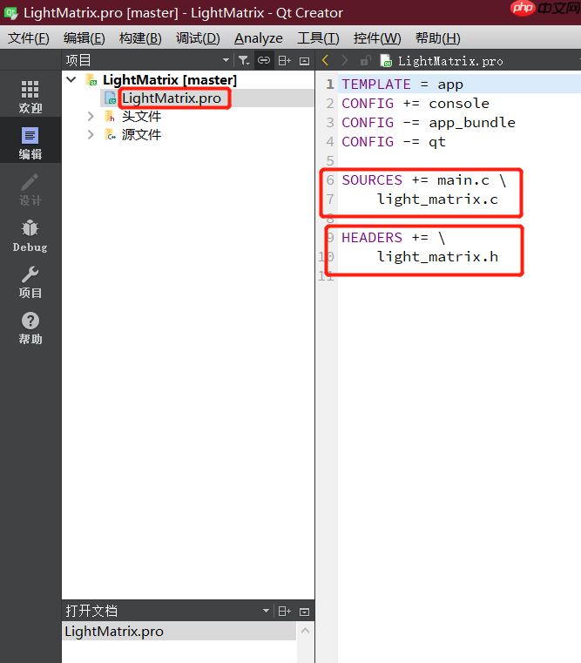This screenshot has height=663, width=581.
Task: Split the open documents panel
Action: click(x=284, y=611)
